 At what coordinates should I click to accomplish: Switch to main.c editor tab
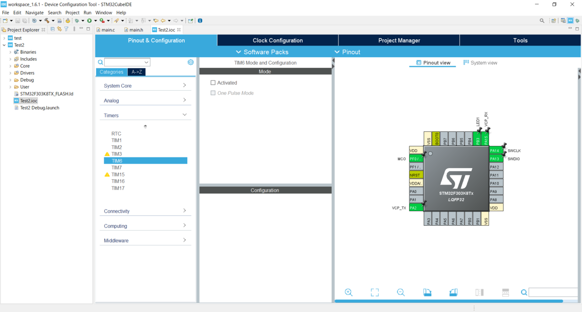106,30
